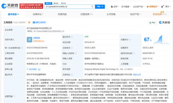The width and height of the screenshot is (173, 103).
Task: Click the red 官方备案企业征信机构 banner
Action: coord(31,6)
